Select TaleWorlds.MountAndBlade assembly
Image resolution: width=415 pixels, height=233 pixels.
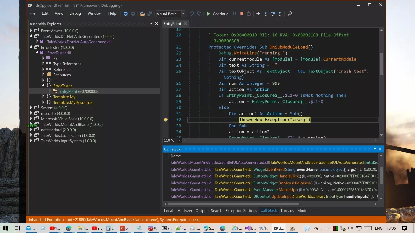[x=72, y=124]
